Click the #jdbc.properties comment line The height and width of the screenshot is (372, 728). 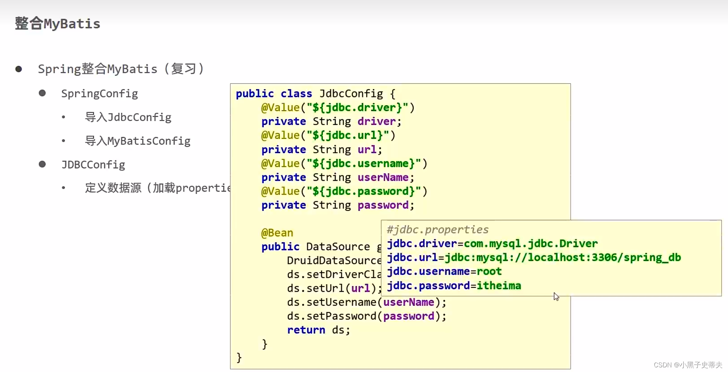(x=438, y=230)
